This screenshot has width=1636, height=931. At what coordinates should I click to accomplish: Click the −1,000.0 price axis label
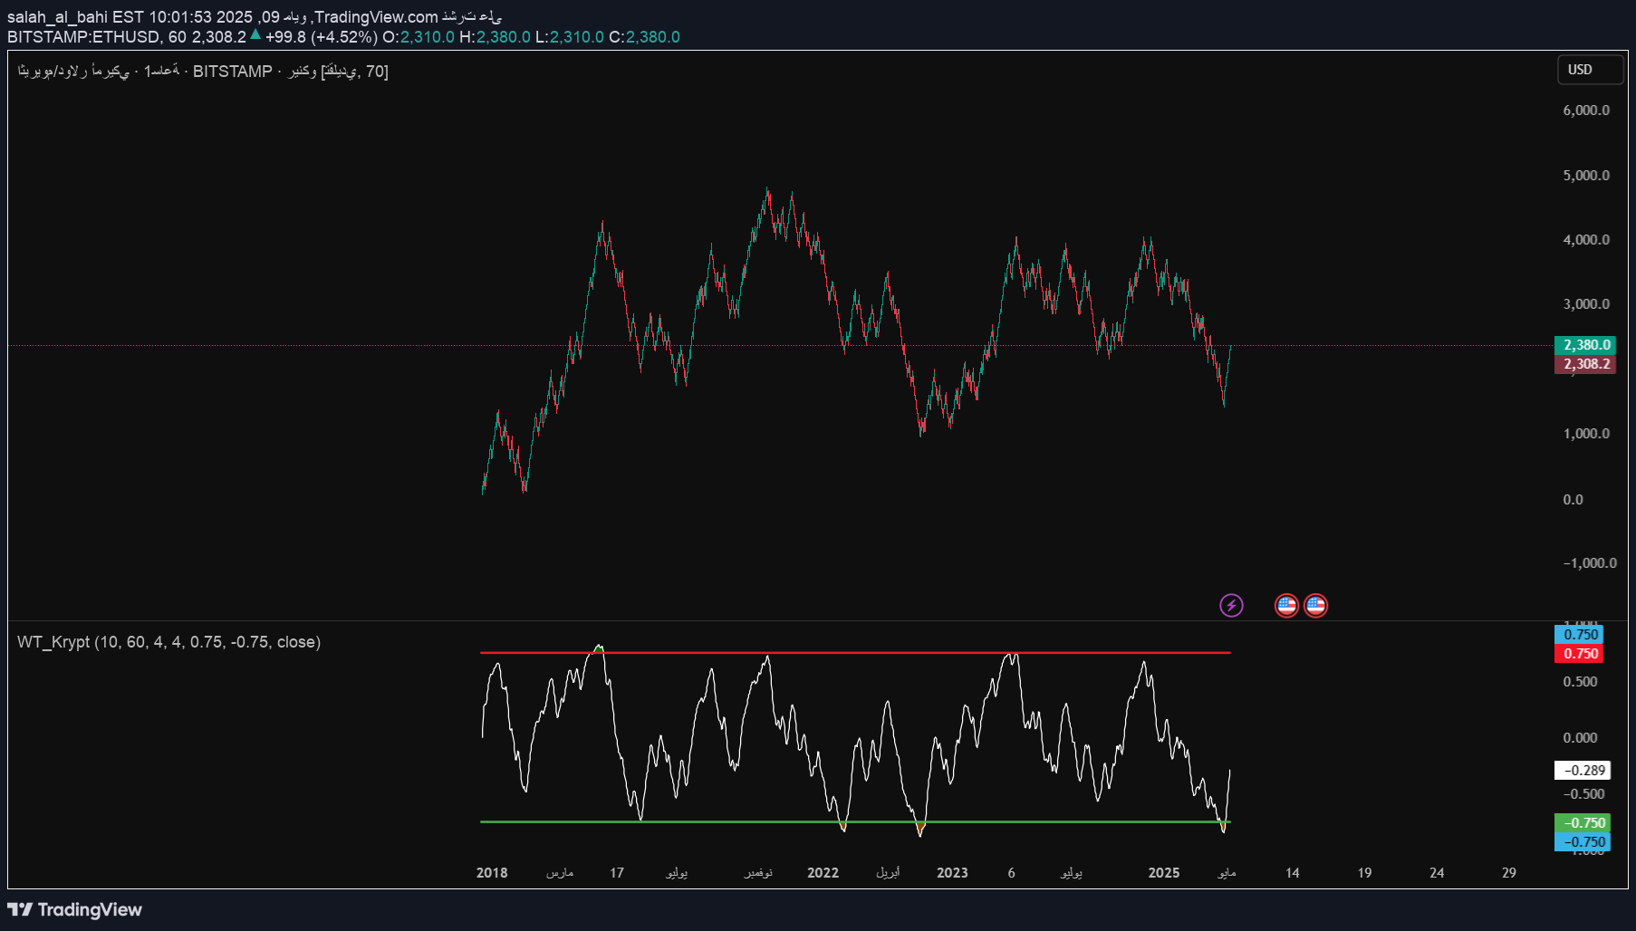pos(1590,563)
